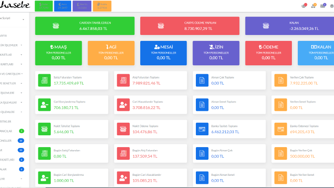Viewport: 334px width, 188px height.
Task: Expand the VE CARİ İŞLEM sidebar arrow
Action: (x=22, y=74)
